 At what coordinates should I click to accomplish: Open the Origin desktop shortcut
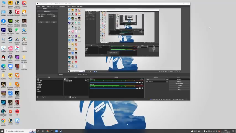[10, 113]
